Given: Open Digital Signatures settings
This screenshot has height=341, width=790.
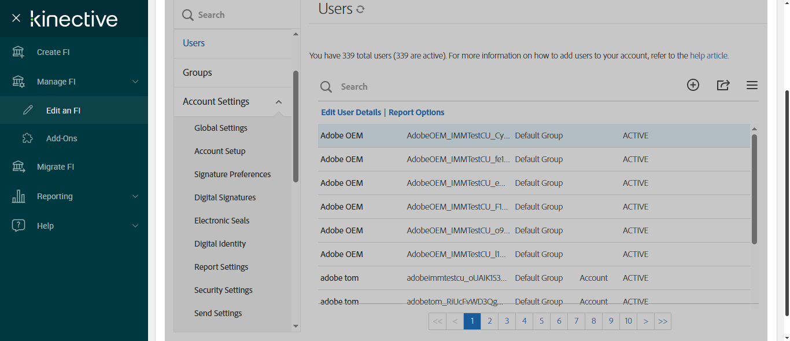Looking at the screenshot, I should pos(225,197).
